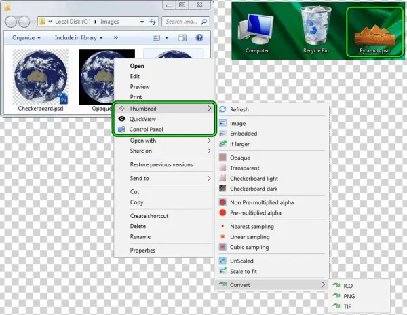
Task: Click the change view icon button
Action: coord(157,37)
